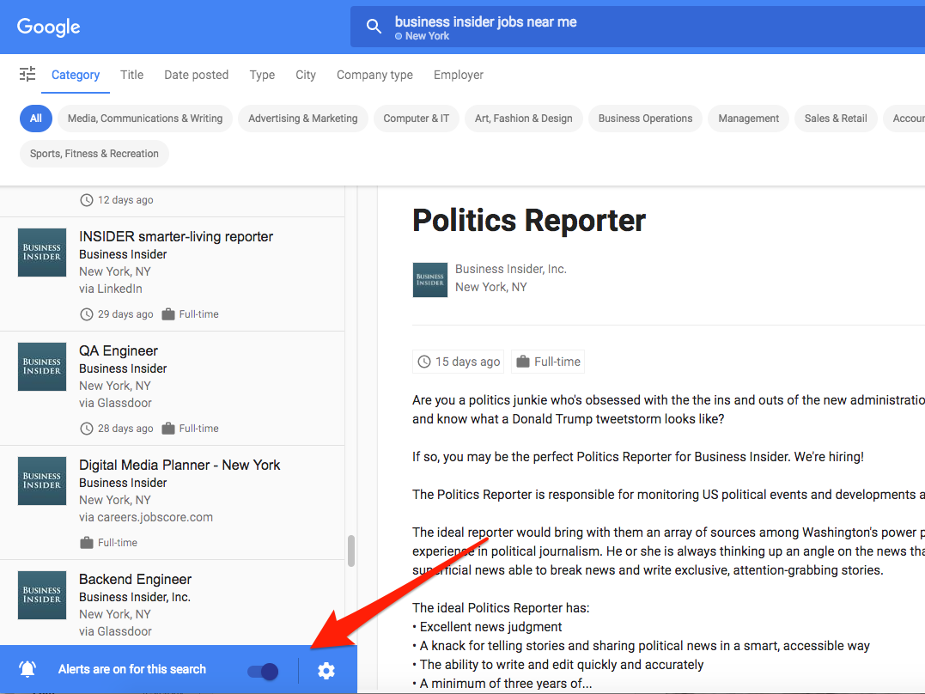
Task: Click the Google logo
Action: coord(48,27)
